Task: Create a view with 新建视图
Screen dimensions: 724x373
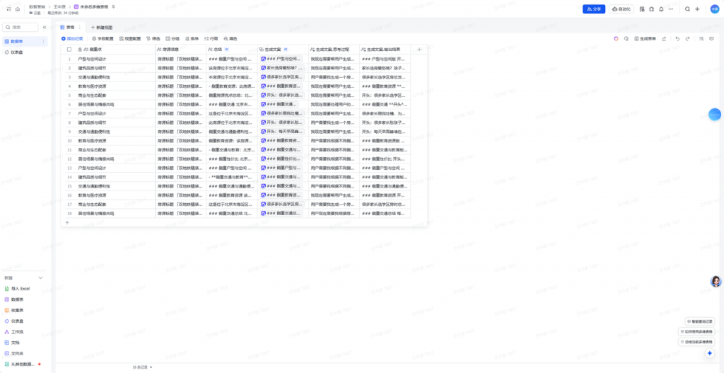Action: tap(102, 28)
